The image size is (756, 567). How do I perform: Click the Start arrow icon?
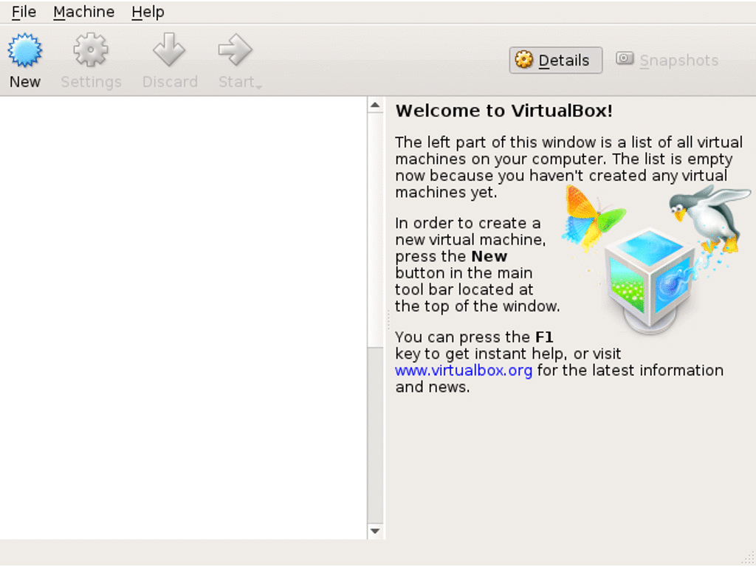(x=236, y=49)
